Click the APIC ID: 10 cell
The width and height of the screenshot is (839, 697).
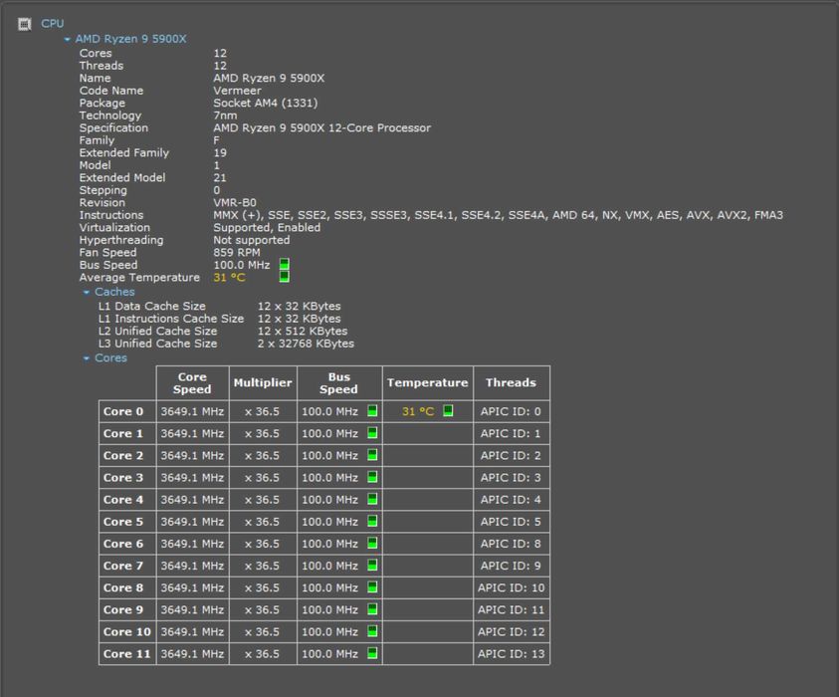coord(511,587)
